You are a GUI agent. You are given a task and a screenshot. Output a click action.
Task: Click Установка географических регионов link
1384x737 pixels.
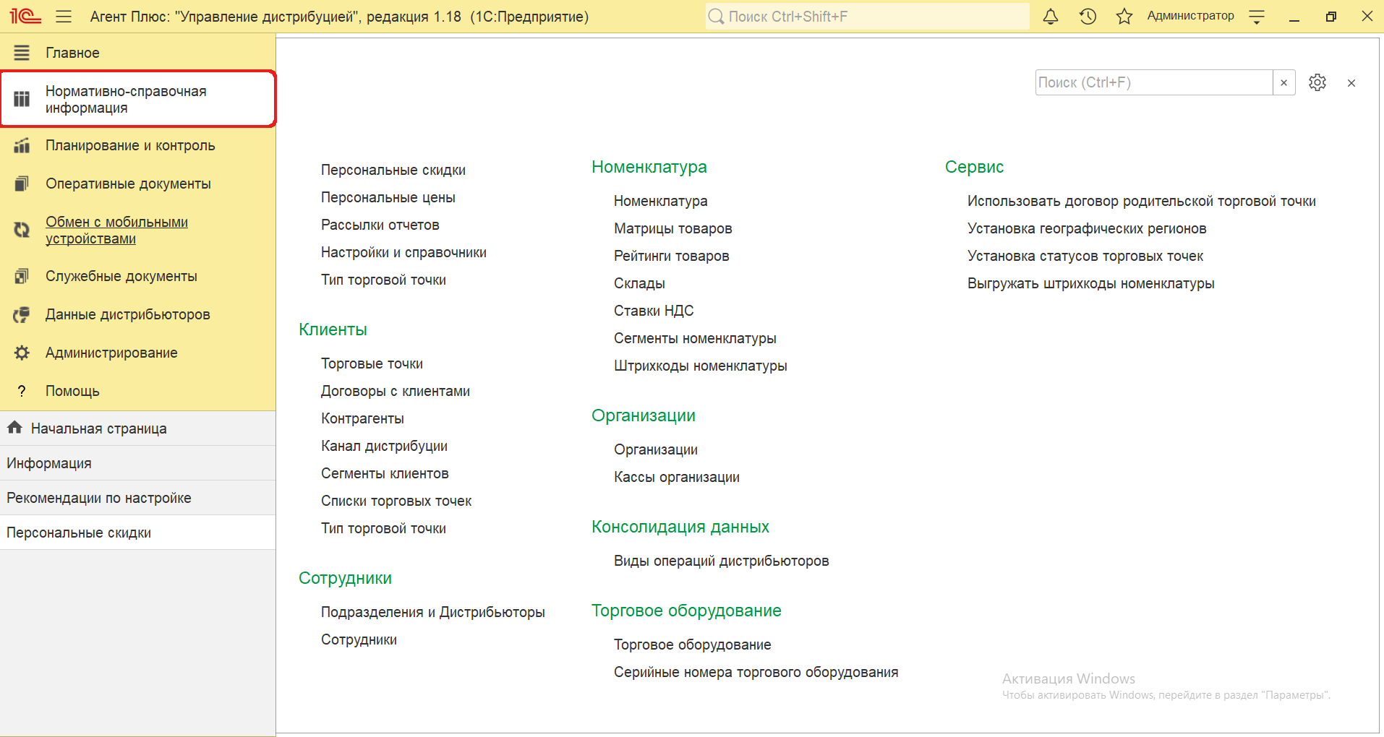pos(1086,228)
